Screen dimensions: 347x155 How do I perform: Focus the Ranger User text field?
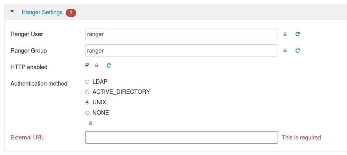181,34
